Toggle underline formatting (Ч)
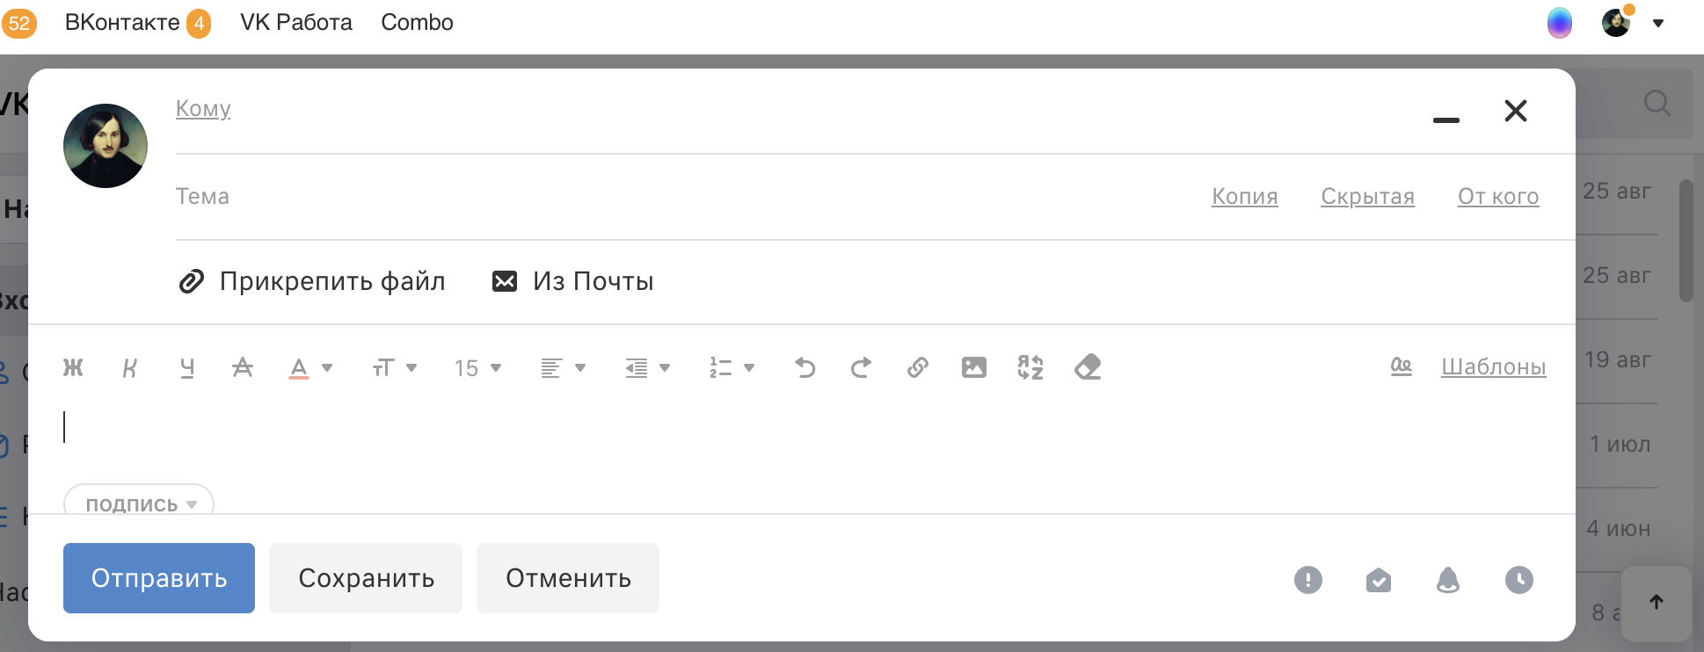This screenshot has width=1704, height=652. point(186,367)
